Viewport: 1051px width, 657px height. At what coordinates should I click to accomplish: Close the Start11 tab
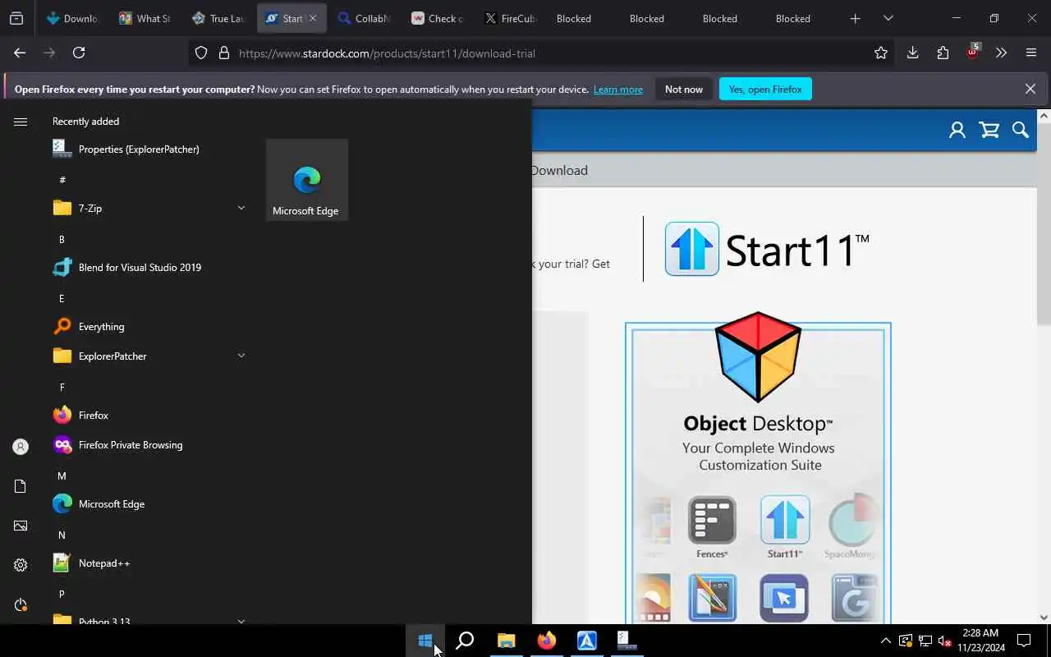click(312, 18)
